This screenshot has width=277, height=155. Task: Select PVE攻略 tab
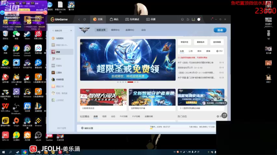[124, 116]
